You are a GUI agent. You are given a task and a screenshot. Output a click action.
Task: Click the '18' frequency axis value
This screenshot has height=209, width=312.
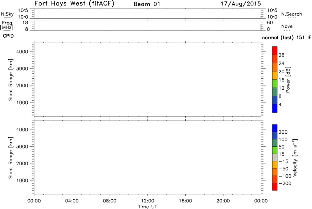[x=25, y=23]
